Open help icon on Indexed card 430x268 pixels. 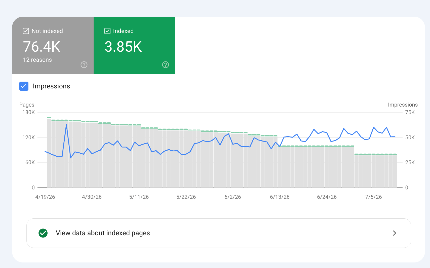tap(166, 65)
